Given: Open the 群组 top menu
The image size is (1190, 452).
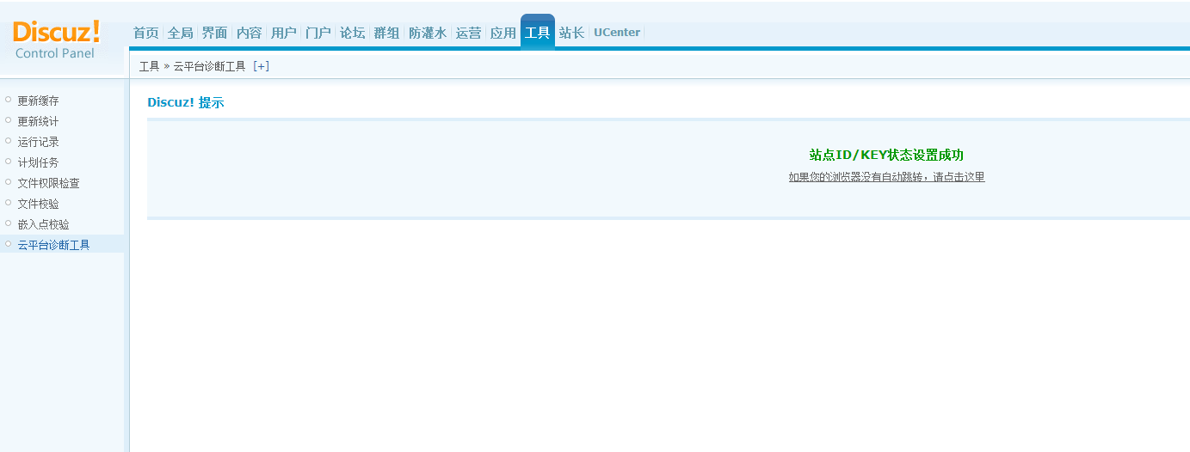Looking at the screenshot, I should [386, 33].
